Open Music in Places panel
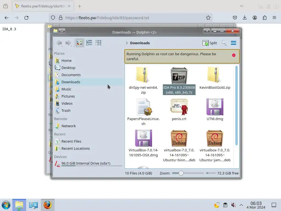The height and width of the screenshot is (211, 281). (x=88, y=89)
